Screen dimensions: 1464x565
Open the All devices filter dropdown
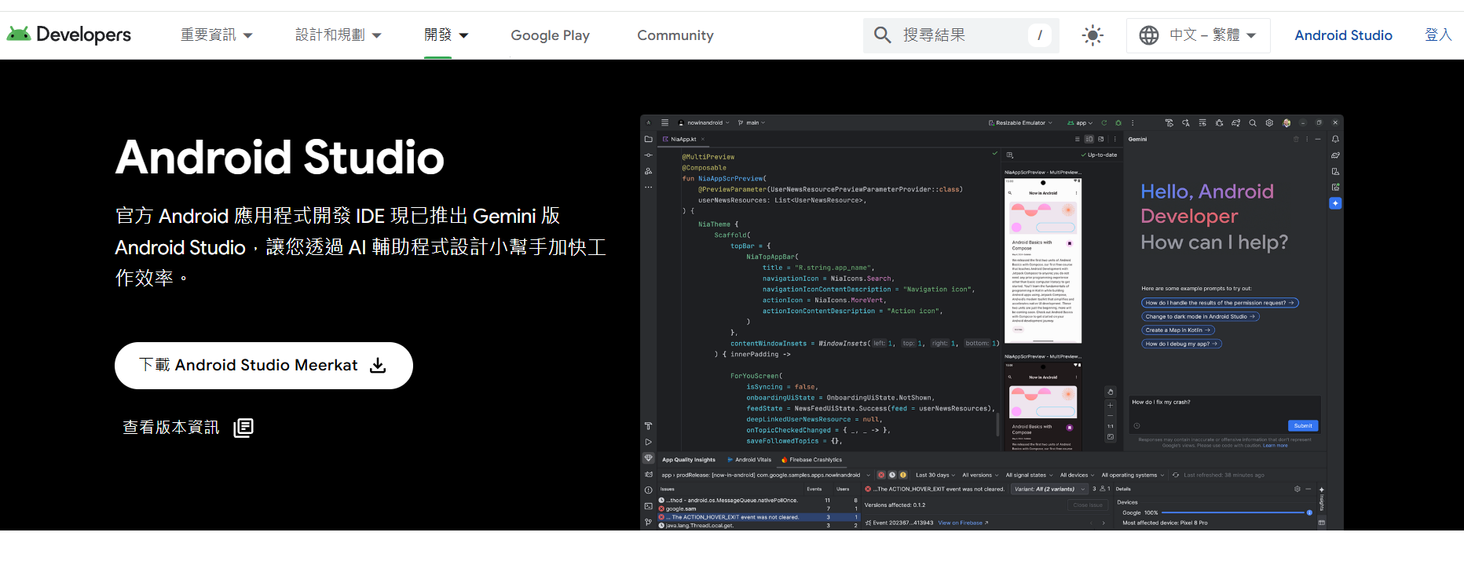point(1077,475)
